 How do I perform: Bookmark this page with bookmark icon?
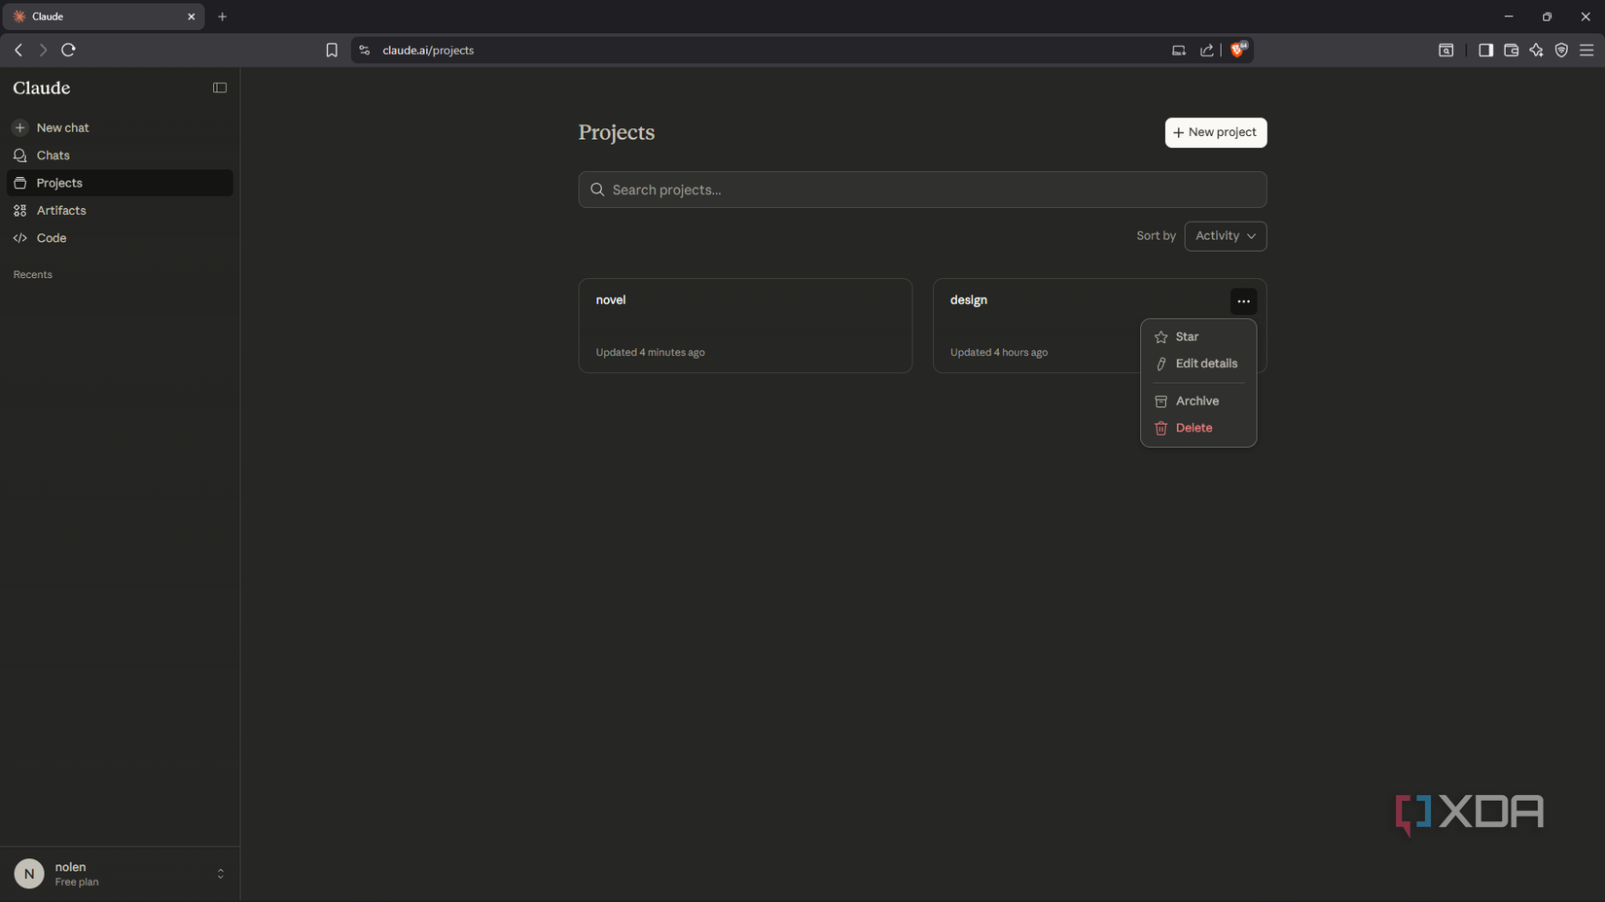(x=332, y=50)
